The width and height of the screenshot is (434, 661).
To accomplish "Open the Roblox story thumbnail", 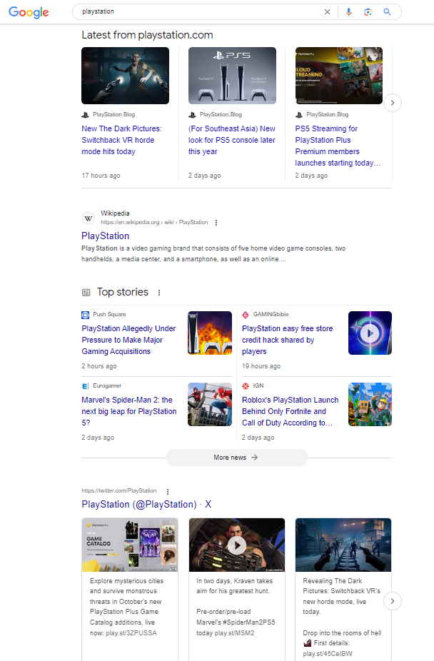I will point(370,404).
